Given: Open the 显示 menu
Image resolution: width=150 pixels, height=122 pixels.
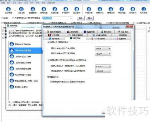Looking at the screenshot, I should (x=20, y=3).
